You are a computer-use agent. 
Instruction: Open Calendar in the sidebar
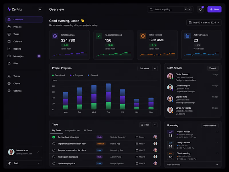[24, 42]
